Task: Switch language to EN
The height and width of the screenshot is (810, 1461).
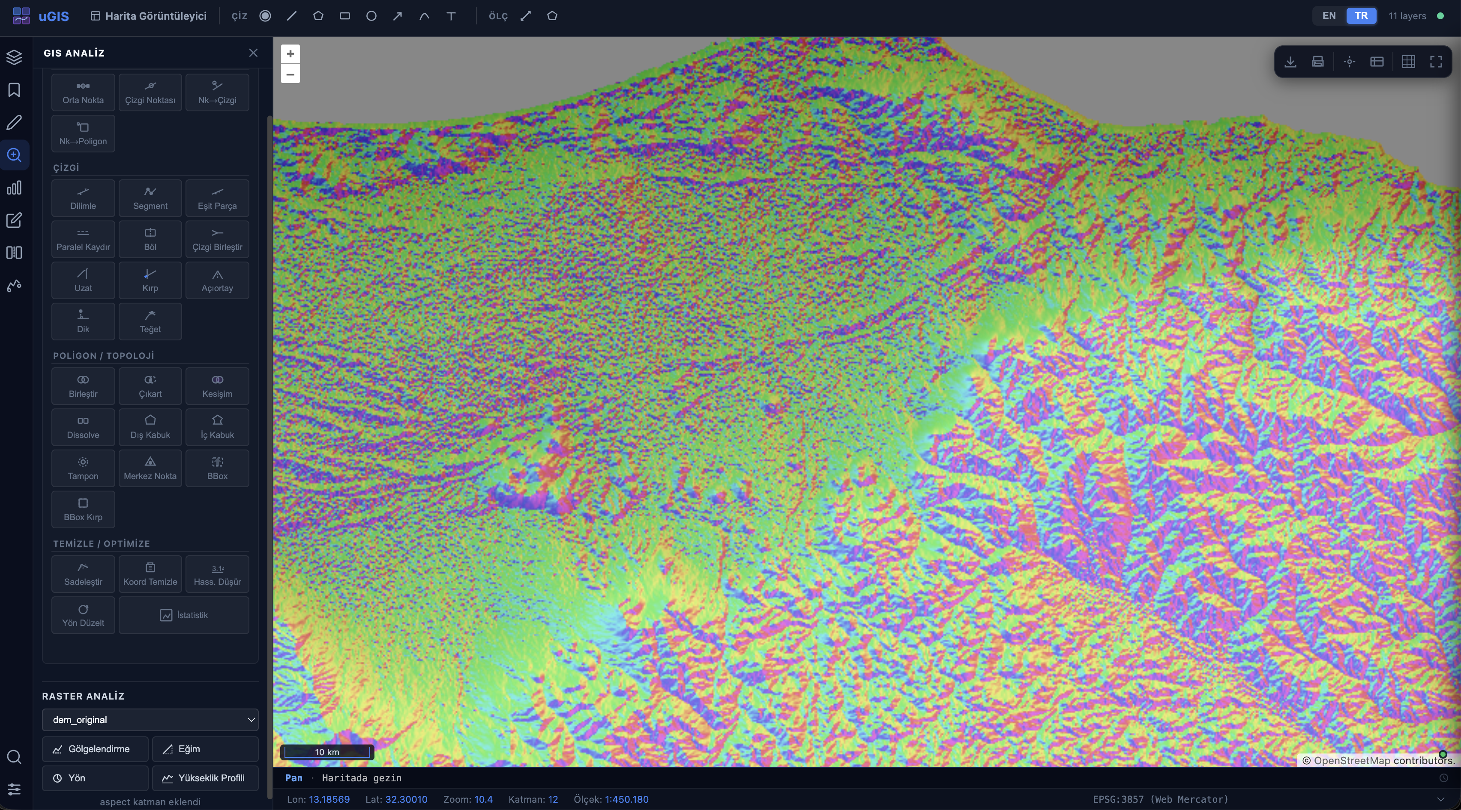Action: [1329, 16]
